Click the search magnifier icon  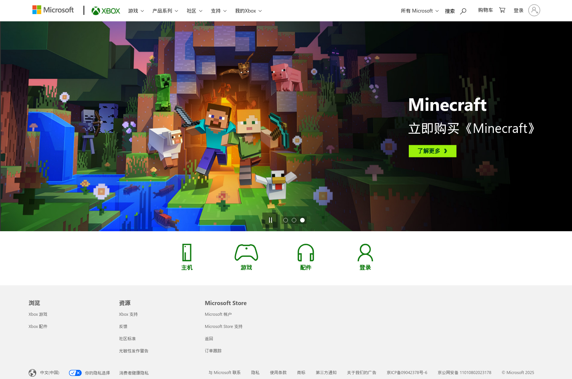click(x=463, y=11)
